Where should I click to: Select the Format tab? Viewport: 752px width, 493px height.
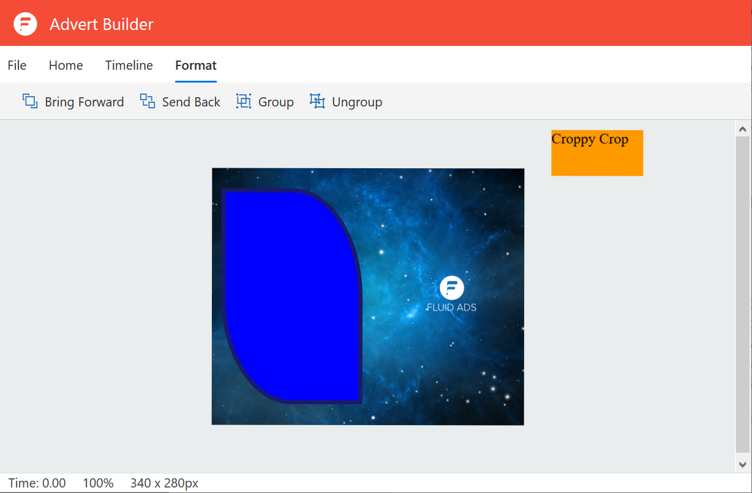point(196,65)
